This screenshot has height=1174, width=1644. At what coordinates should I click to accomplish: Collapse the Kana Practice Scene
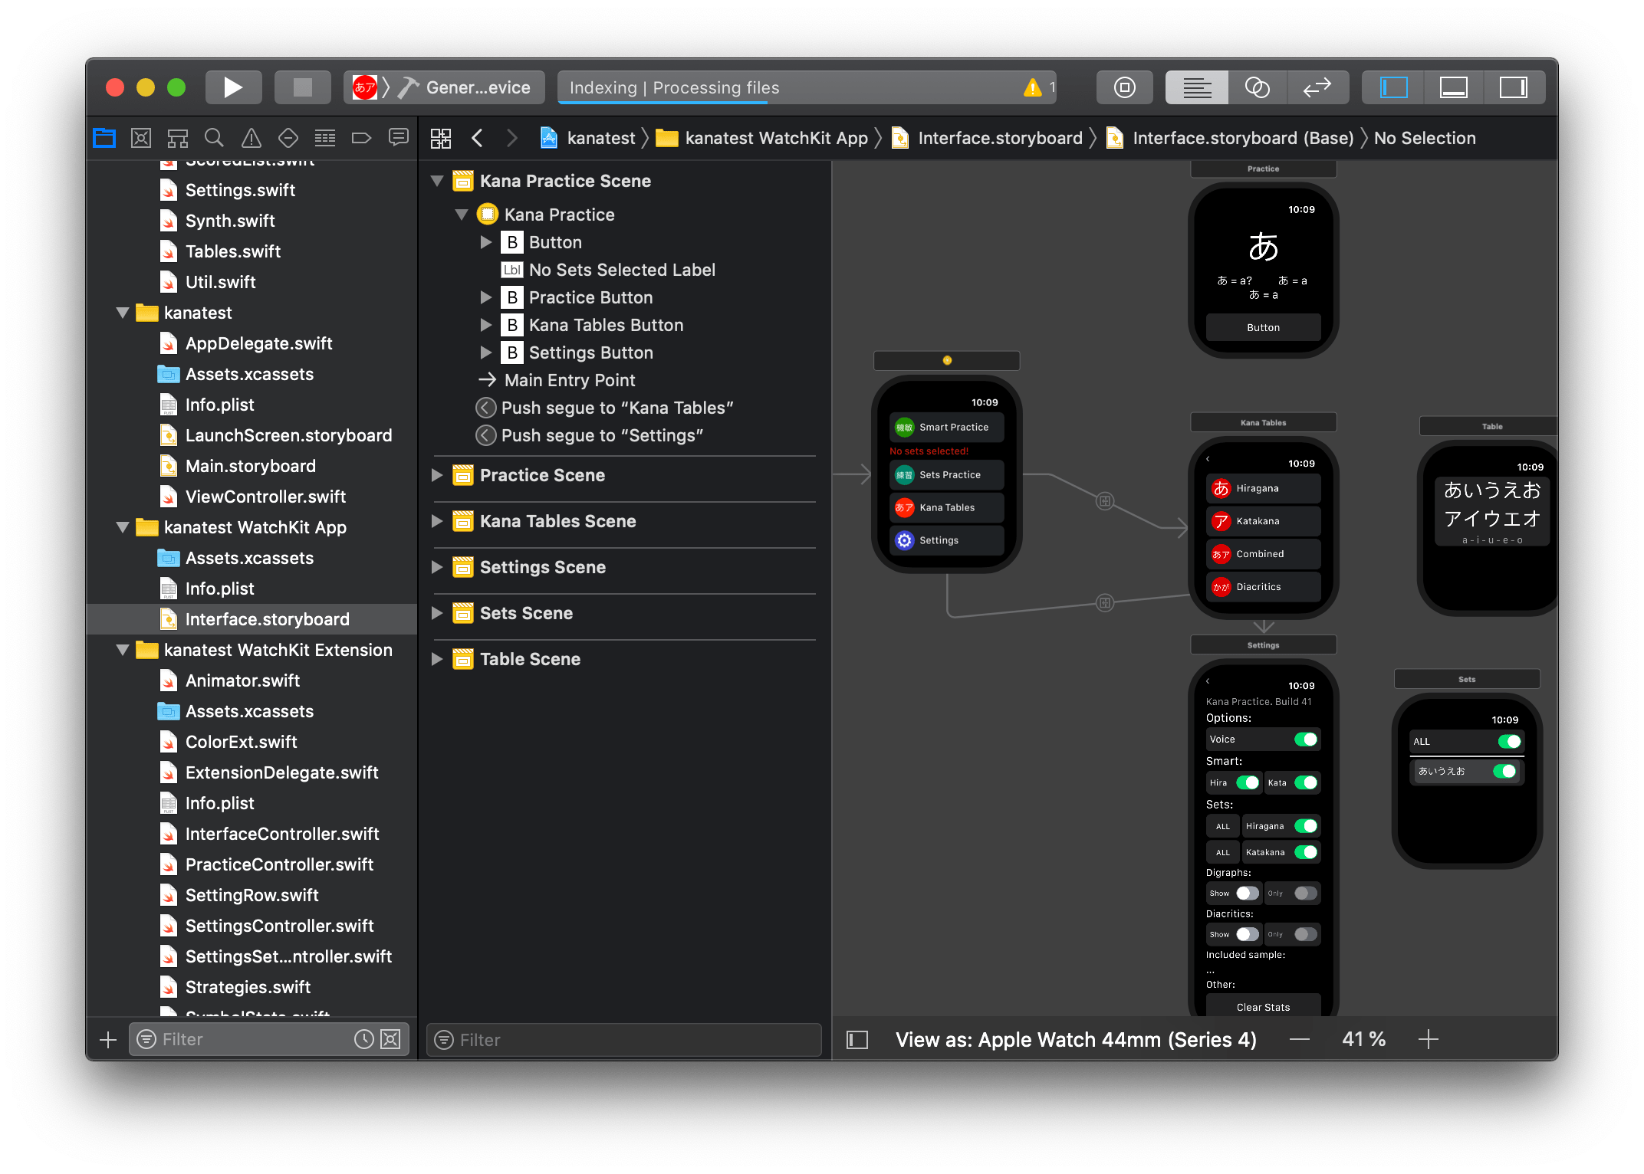(437, 181)
